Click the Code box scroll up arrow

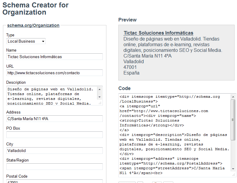233,97
